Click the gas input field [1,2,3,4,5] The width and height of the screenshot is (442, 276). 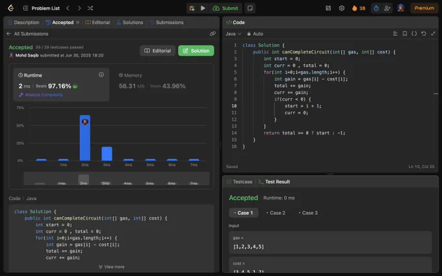pyautogui.click(x=330, y=242)
